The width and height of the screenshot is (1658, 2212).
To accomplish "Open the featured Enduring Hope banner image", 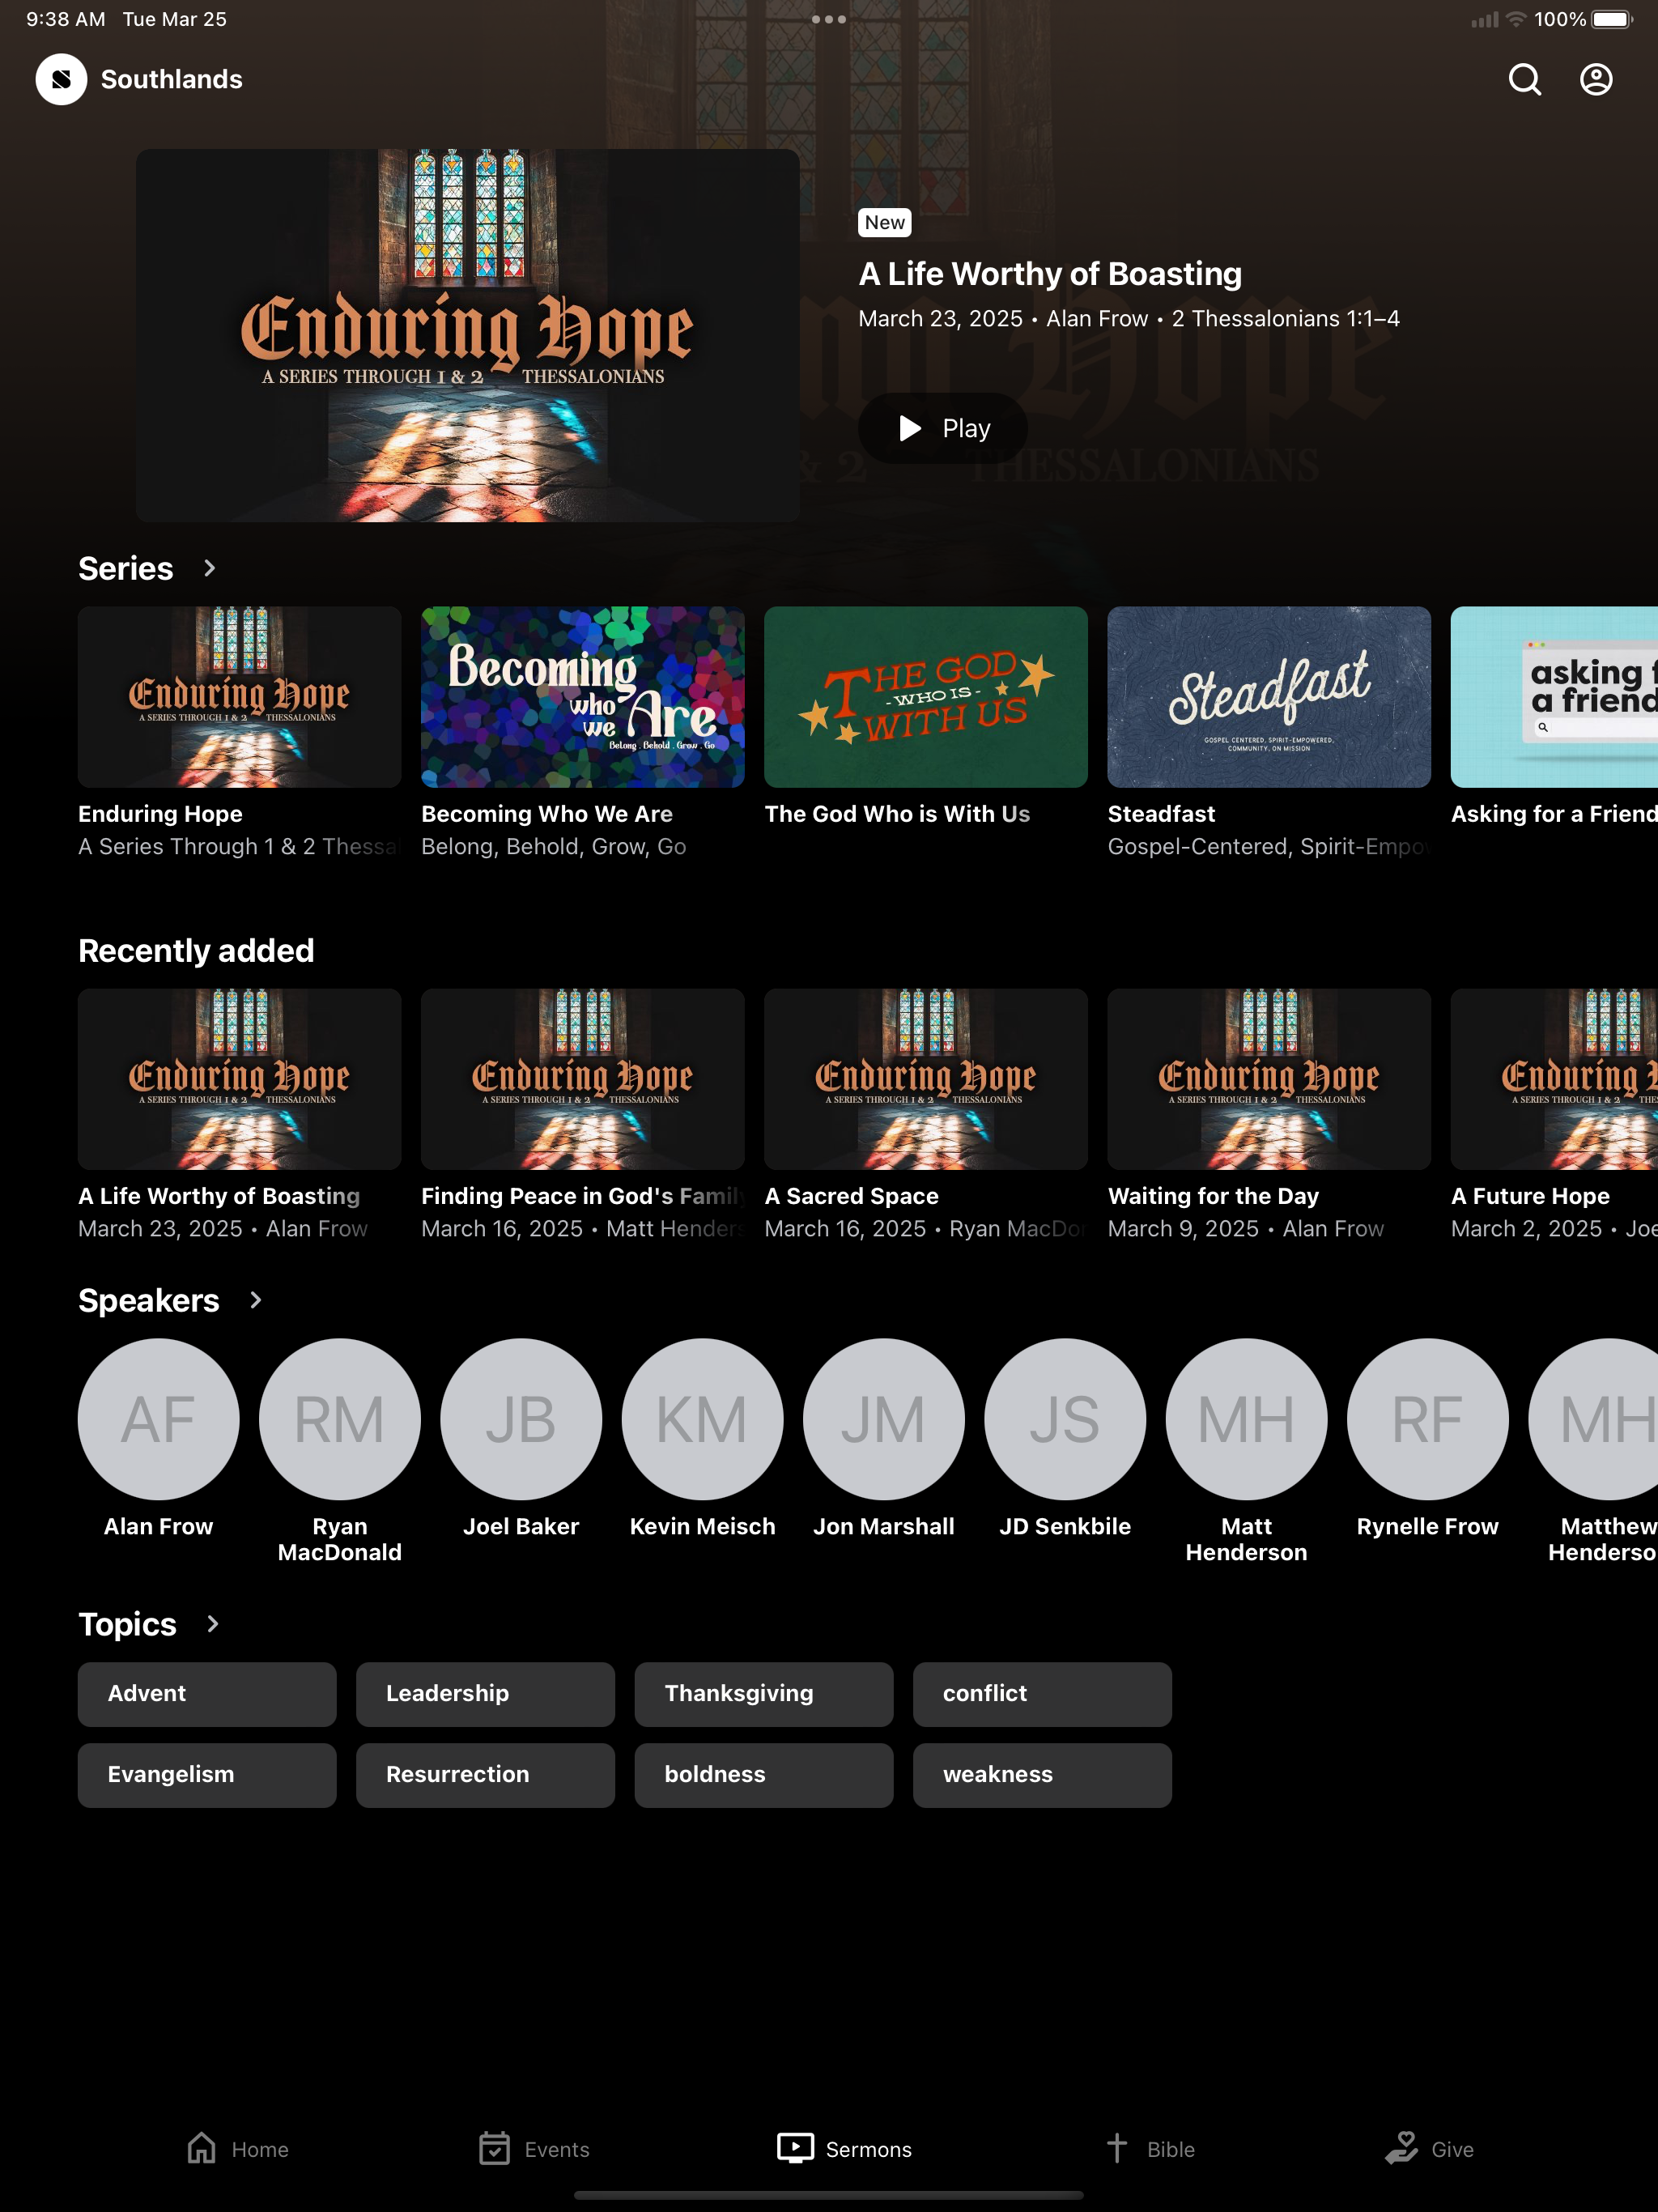I will click(x=468, y=335).
